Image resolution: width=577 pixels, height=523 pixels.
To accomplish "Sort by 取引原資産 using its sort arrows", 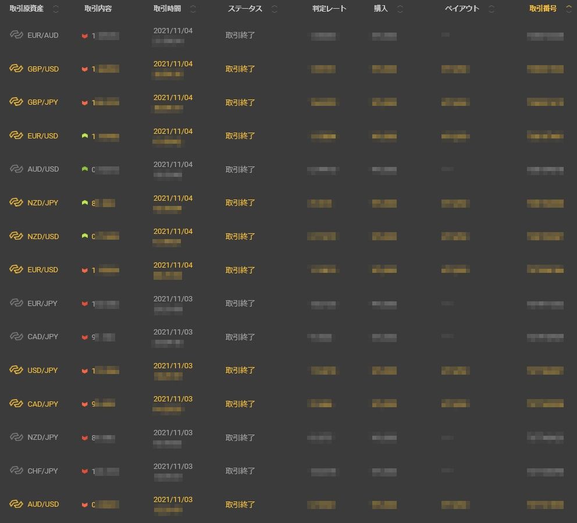I will point(56,9).
